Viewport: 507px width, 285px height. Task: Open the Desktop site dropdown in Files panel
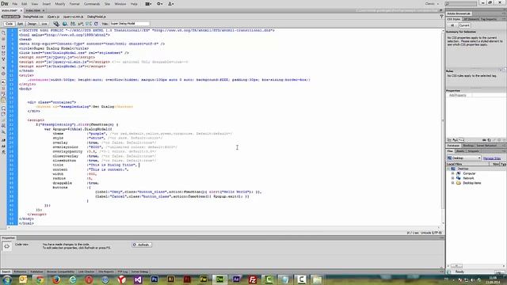464,158
